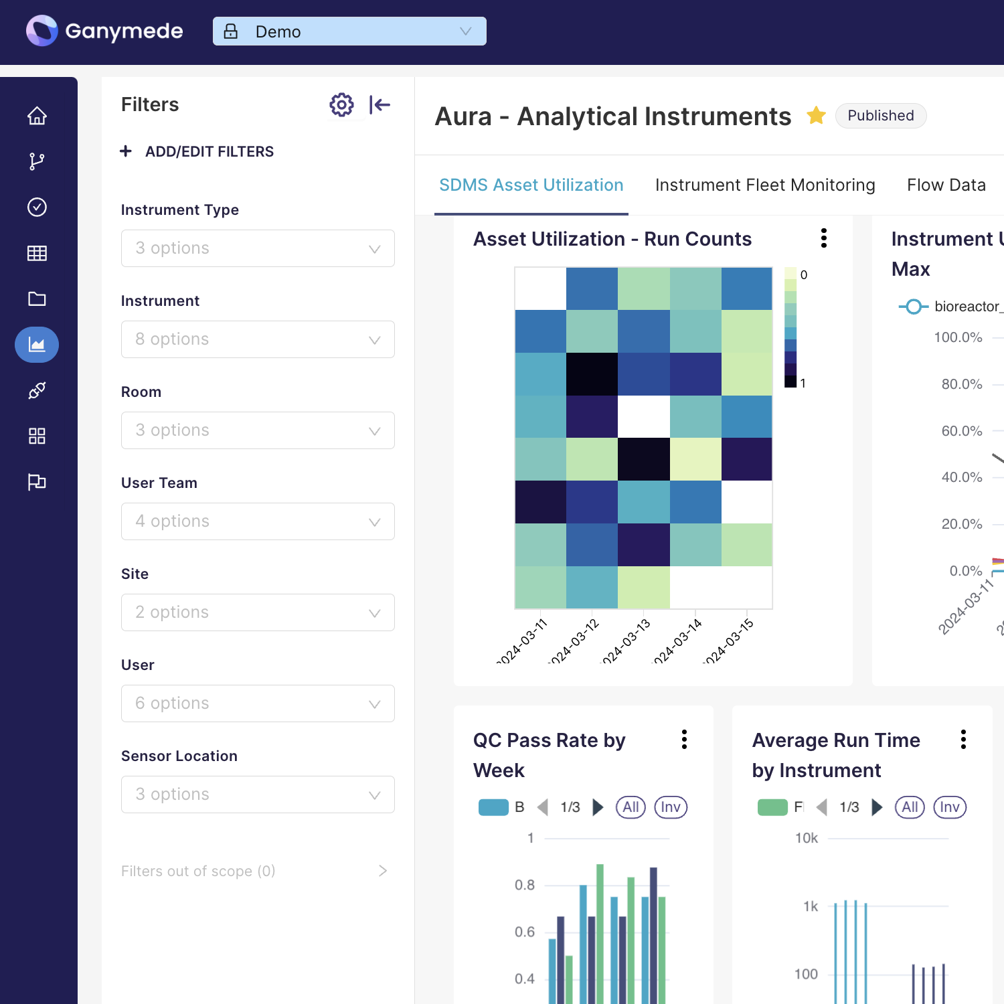Click the Asset Utilization - Run Counts title
Screen dimensions: 1004x1004
click(612, 239)
